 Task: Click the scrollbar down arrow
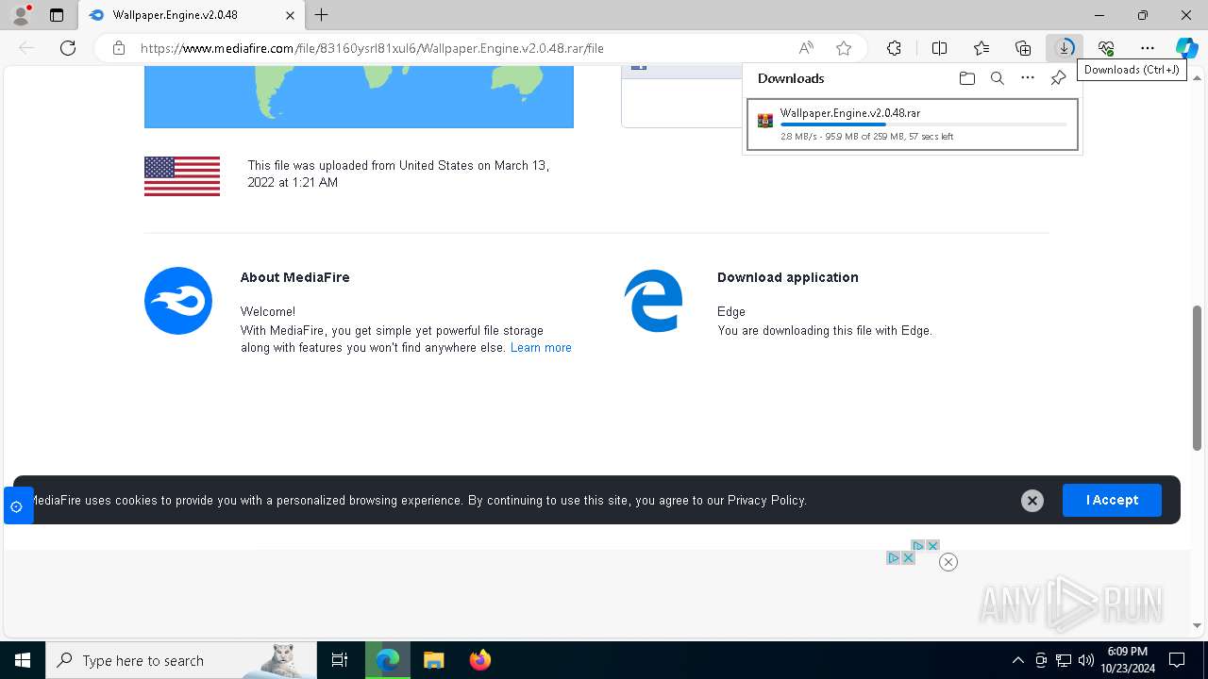(x=1198, y=625)
